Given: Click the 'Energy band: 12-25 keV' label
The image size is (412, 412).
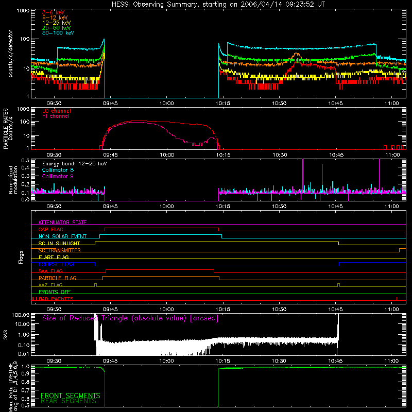Looking at the screenshot, I should [x=74, y=164].
